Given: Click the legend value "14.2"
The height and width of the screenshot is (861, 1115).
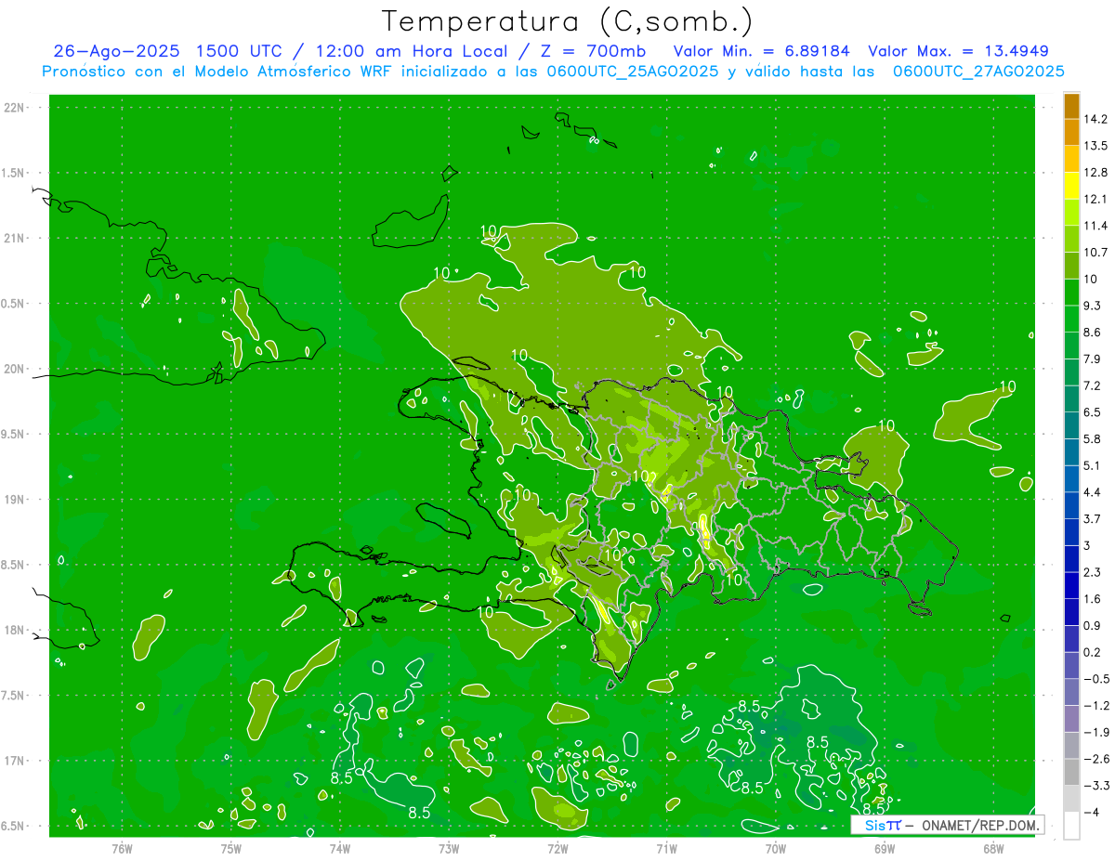Looking at the screenshot, I should coord(1096,119).
